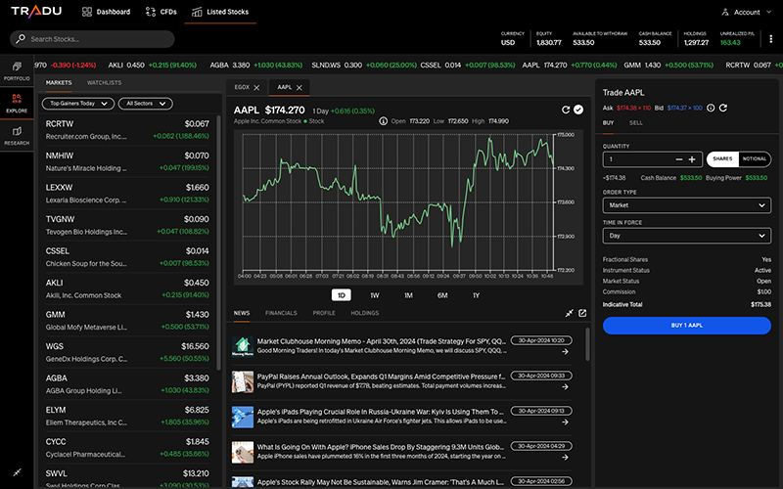783x489 pixels.
Task: Open arrow for PayPal Raises Annual Outlook article
Action: tap(566, 386)
